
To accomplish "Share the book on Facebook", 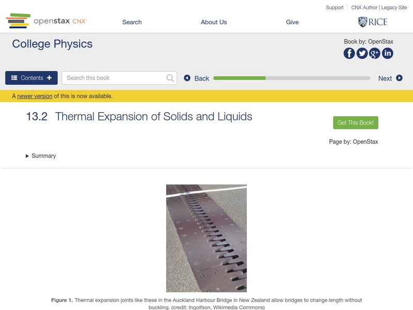I will tap(349, 52).
